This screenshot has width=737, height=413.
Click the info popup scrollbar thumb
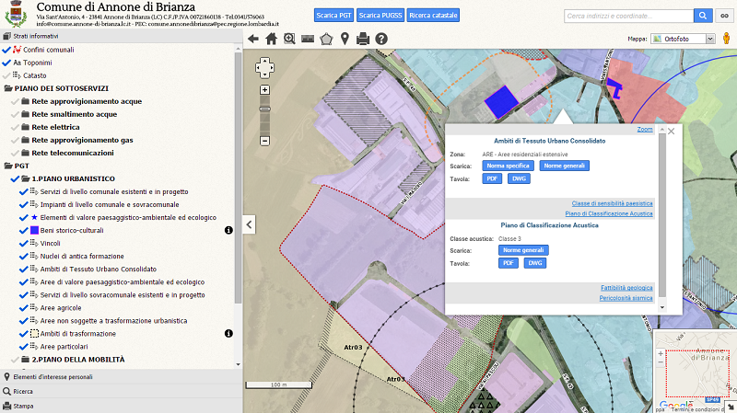[662, 215]
